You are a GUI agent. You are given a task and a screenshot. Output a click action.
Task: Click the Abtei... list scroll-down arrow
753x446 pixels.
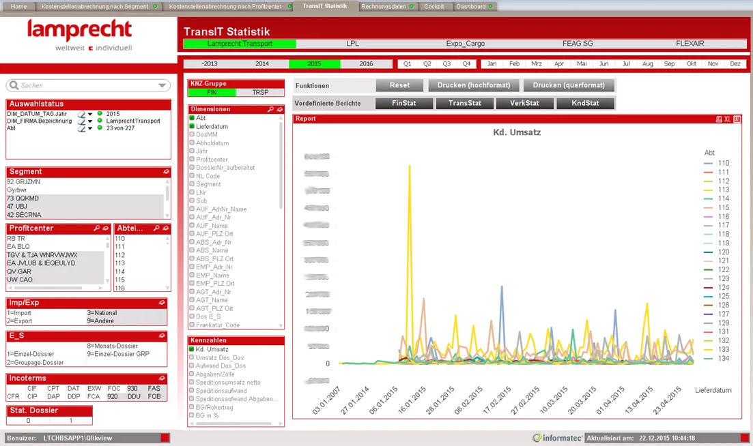point(168,288)
